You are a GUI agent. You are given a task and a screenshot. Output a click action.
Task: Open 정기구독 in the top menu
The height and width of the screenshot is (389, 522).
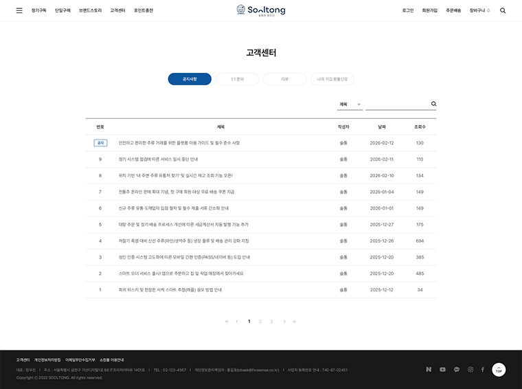pyautogui.click(x=38, y=11)
